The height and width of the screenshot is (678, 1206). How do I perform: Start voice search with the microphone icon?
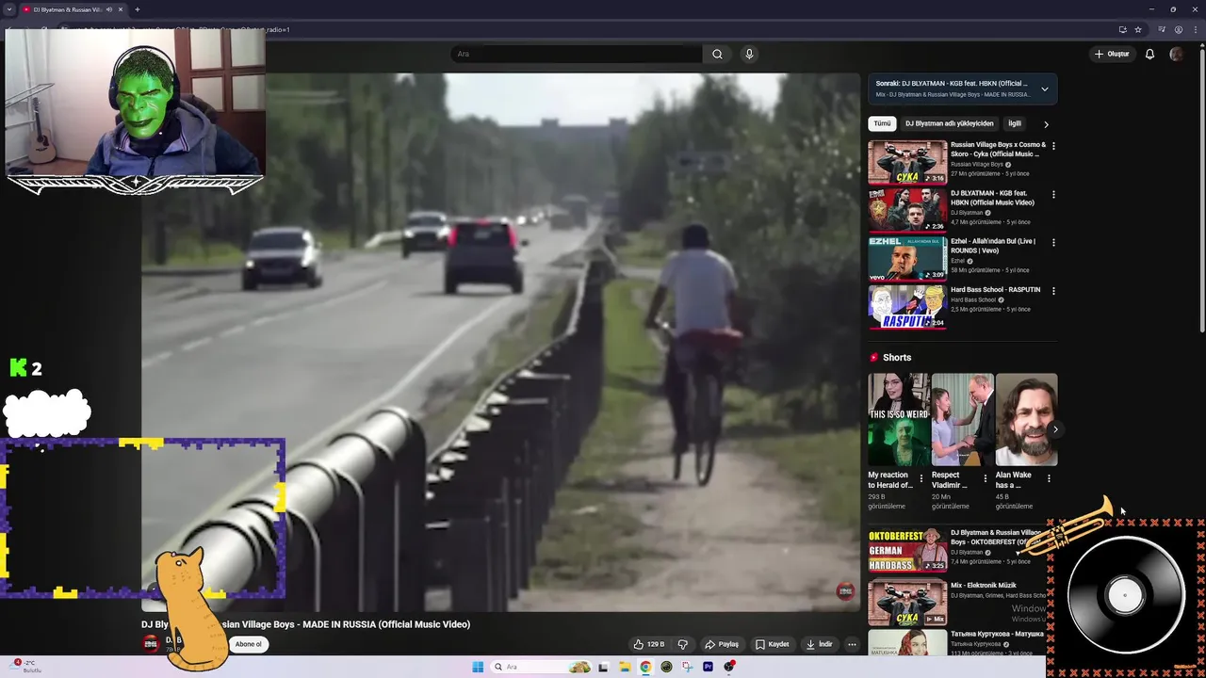[x=749, y=54]
